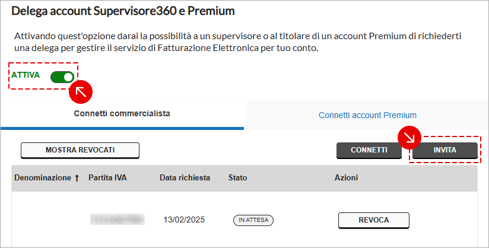Click red arrow marker above INVITA button

(409, 138)
